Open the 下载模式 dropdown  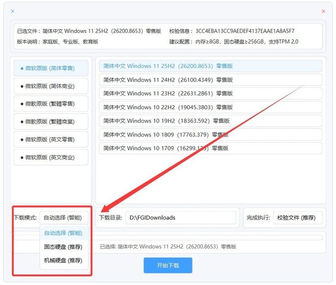click(x=64, y=217)
